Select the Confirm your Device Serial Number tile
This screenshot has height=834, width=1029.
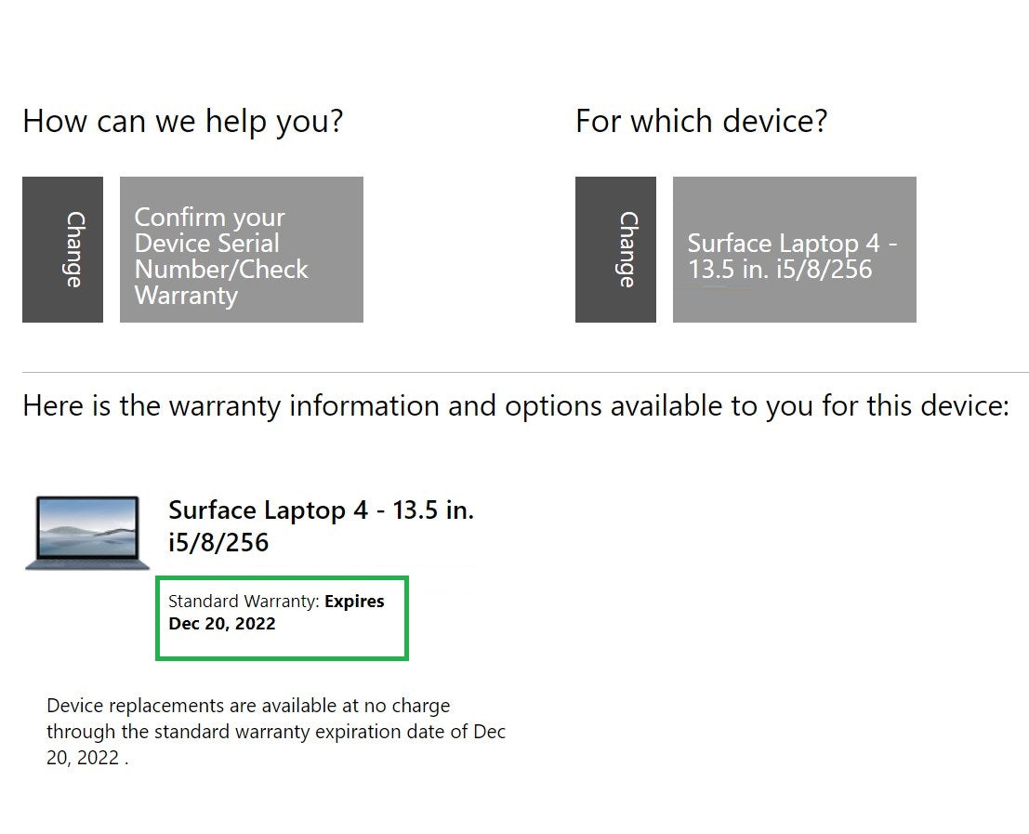[241, 249]
